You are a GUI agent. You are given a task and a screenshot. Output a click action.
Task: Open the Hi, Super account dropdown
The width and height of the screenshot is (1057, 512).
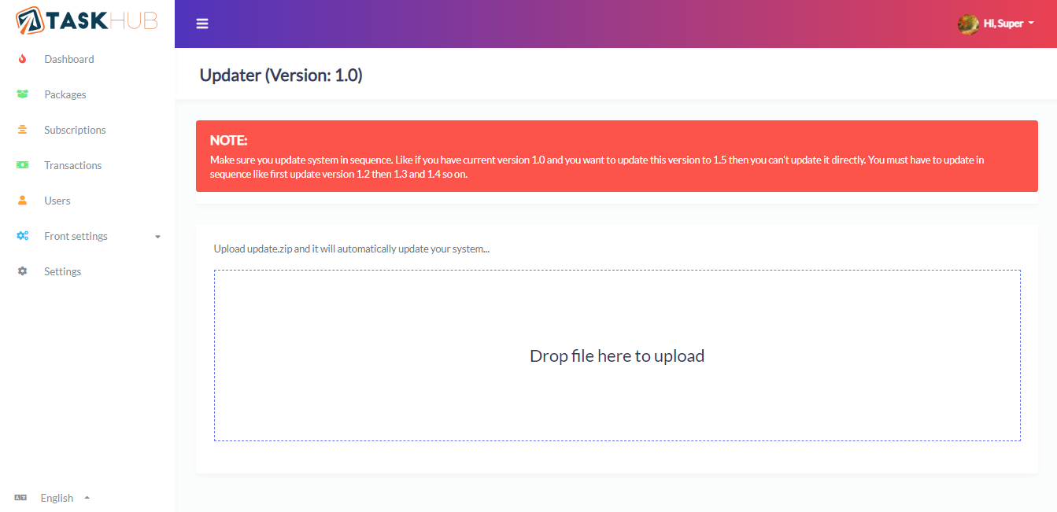point(1002,23)
